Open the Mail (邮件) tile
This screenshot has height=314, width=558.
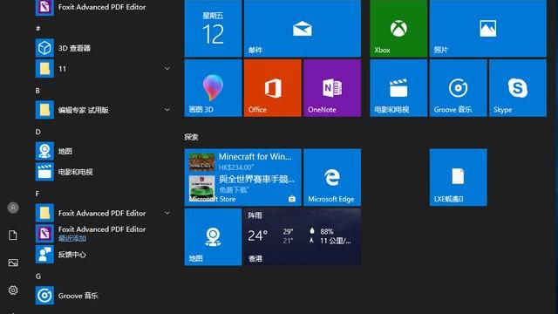pyautogui.click(x=303, y=29)
